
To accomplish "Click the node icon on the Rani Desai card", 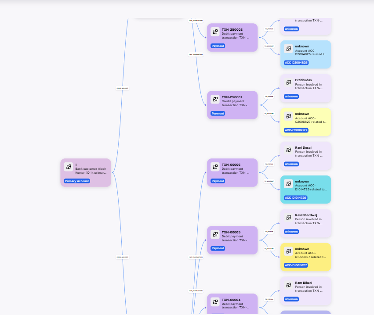I will (289, 150).
